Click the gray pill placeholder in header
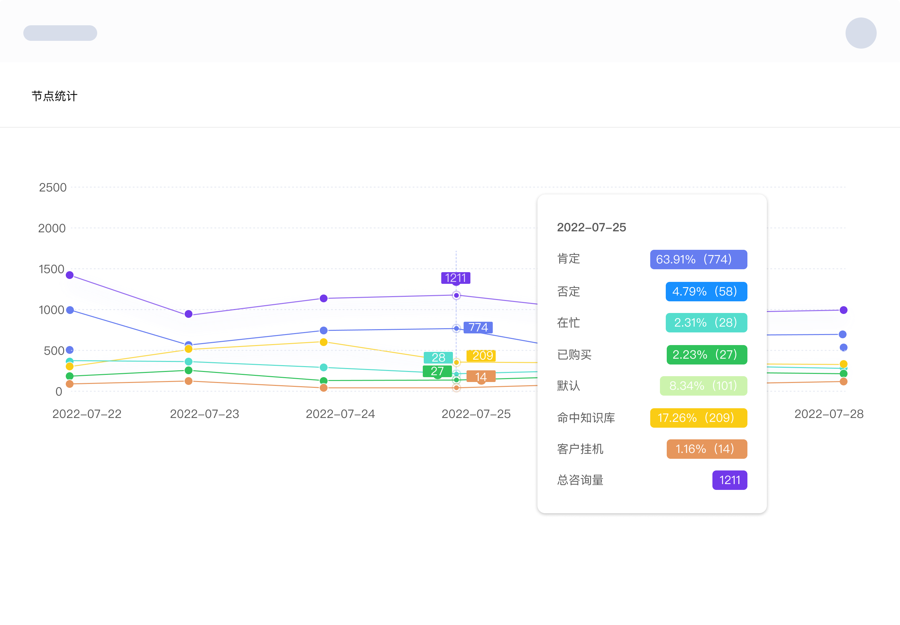900x625 pixels. coord(60,33)
